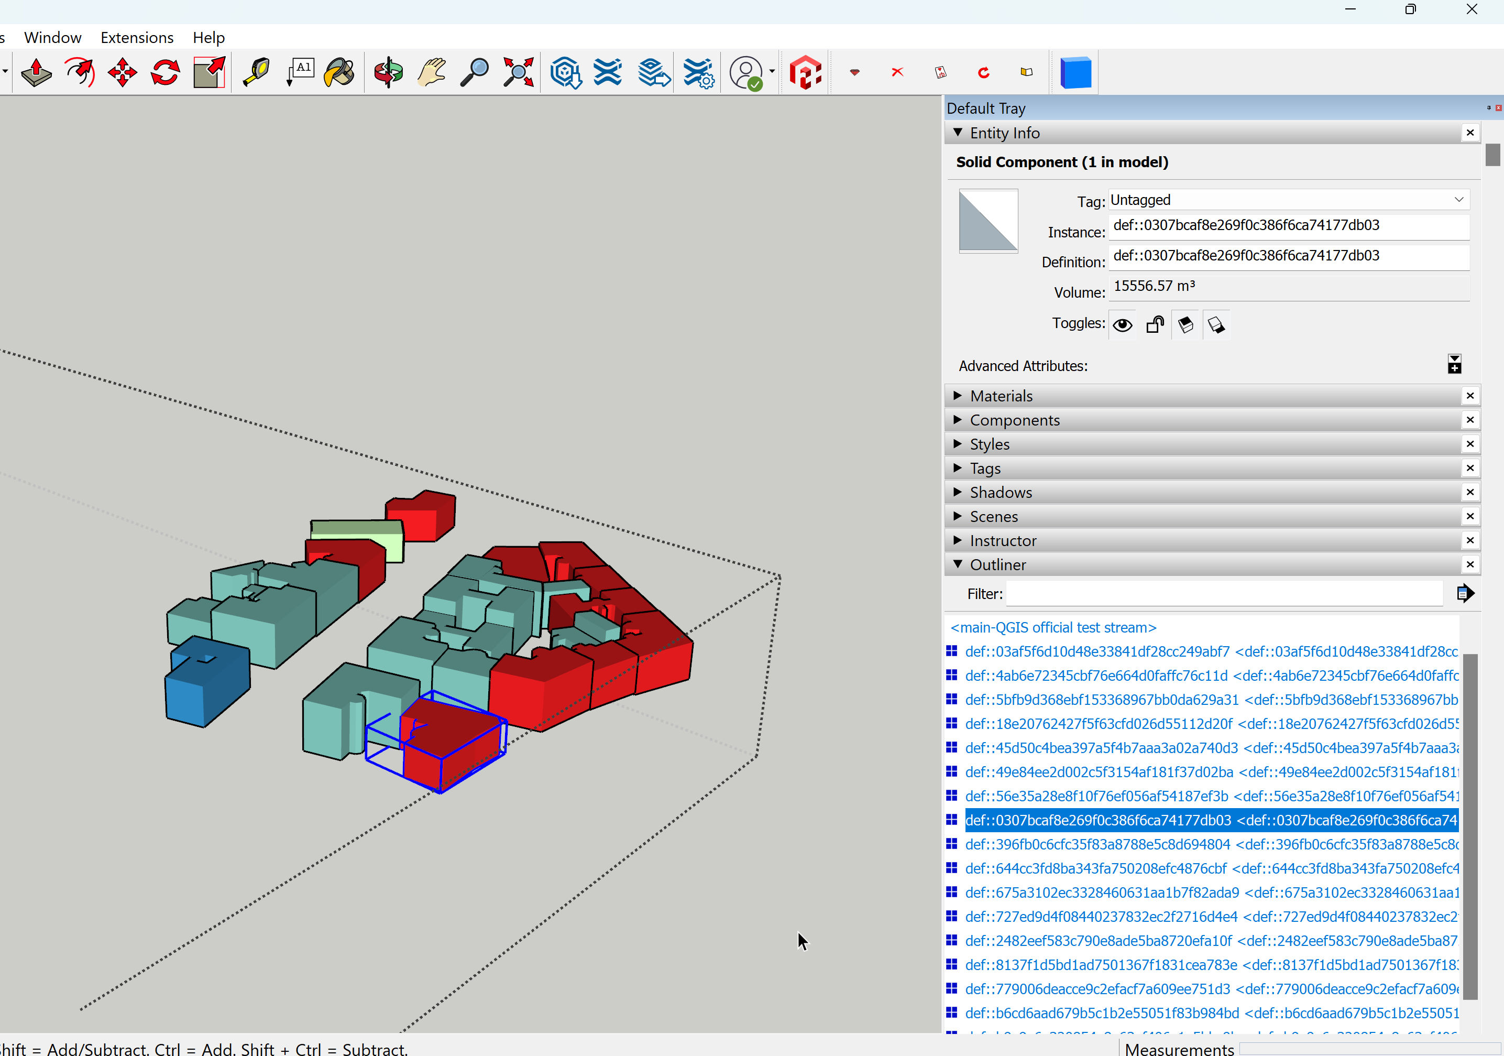Select the Tape Measure tool
The height and width of the screenshot is (1056, 1504).
tap(256, 72)
